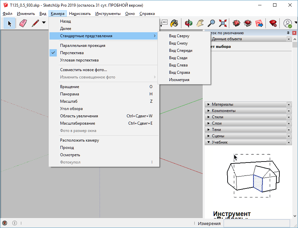298x228 pixels.
Task: Toggle the checked Перспектива camera mode
Action: (x=72, y=53)
